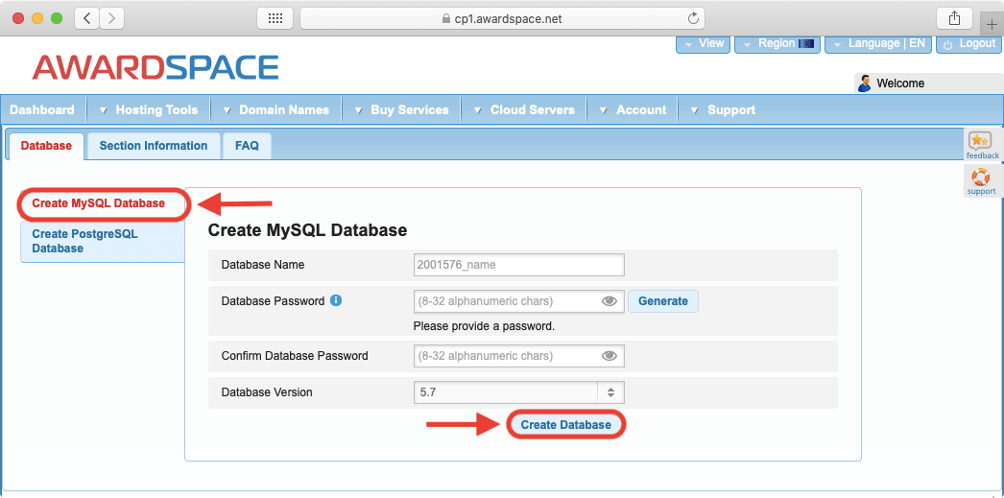Go back to the previous page
Screen dimensions: 1004x498
[x=87, y=18]
